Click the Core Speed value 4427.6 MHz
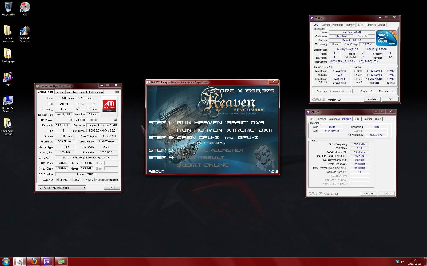The width and height of the screenshot is (427, 266). pos(339,71)
